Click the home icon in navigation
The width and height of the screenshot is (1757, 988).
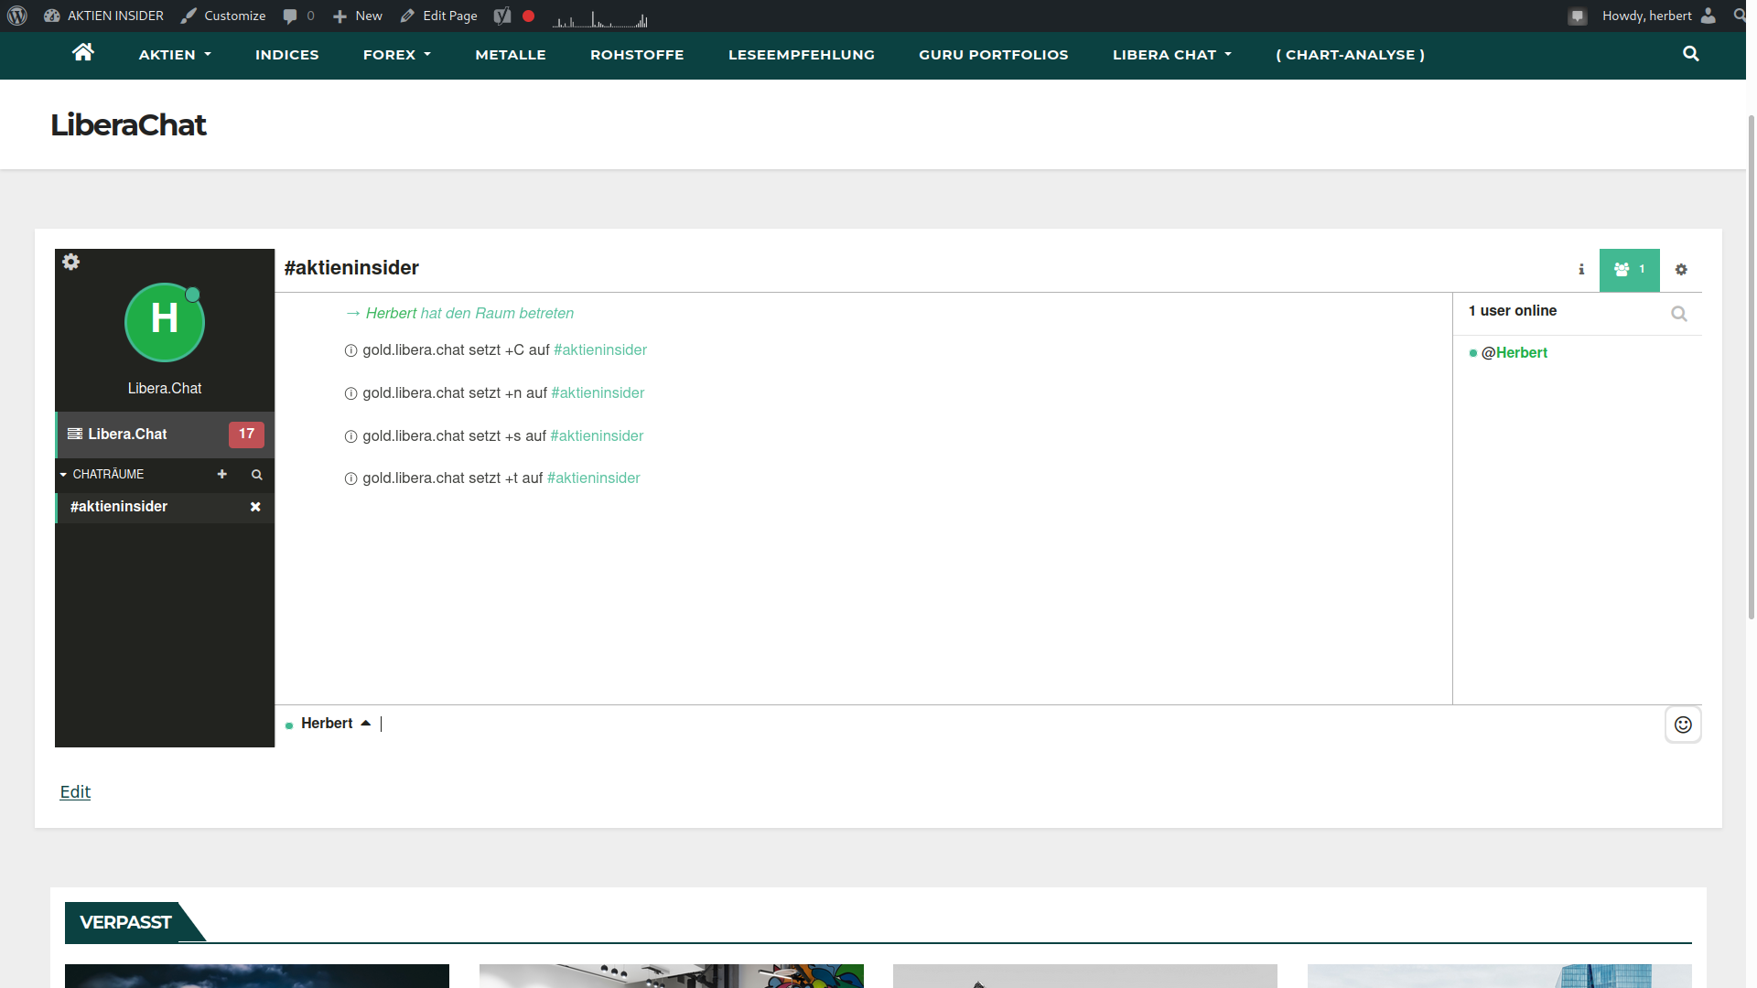click(x=83, y=53)
